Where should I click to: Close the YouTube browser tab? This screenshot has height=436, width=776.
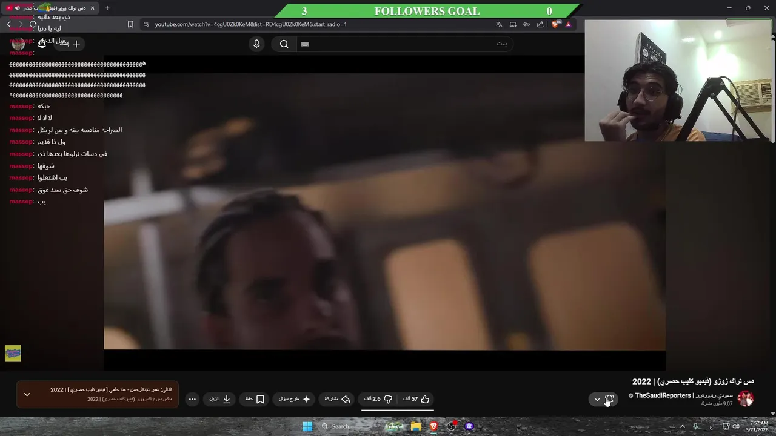(x=93, y=8)
